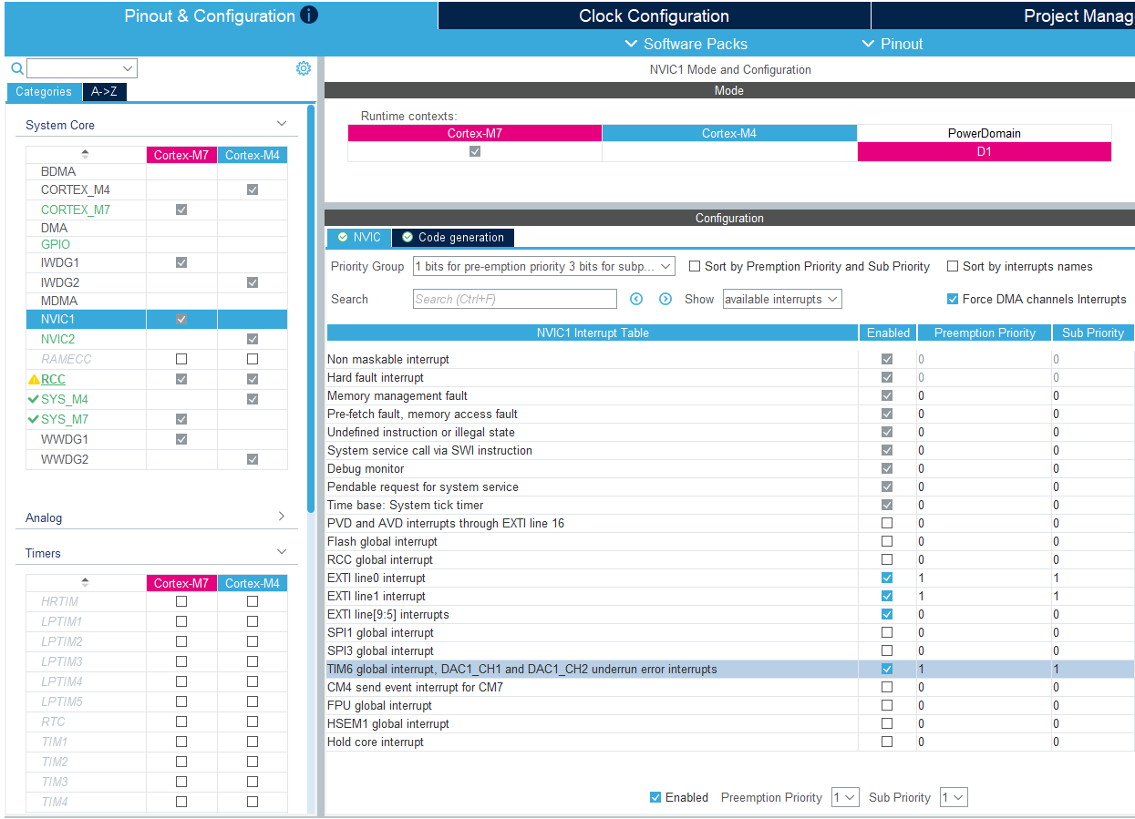The height and width of the screenshot is (819, 1135).
Task: Toggle Sort by Premption Priority and Sub Priority
Action: coord(695,266)
